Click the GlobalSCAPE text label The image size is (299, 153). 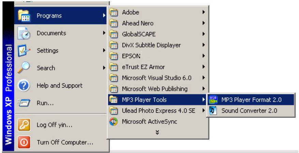click(139, 34)
